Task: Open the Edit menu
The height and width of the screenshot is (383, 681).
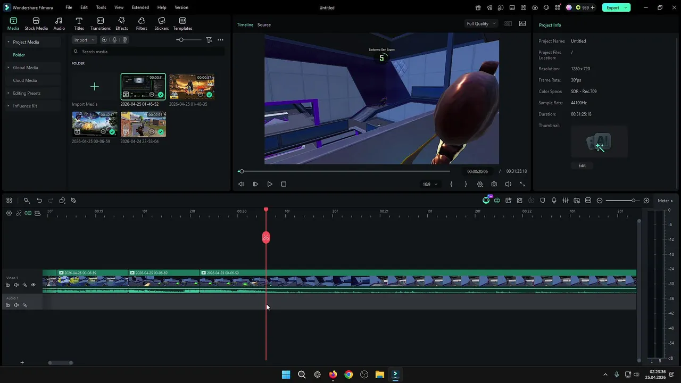Action: 84,7
